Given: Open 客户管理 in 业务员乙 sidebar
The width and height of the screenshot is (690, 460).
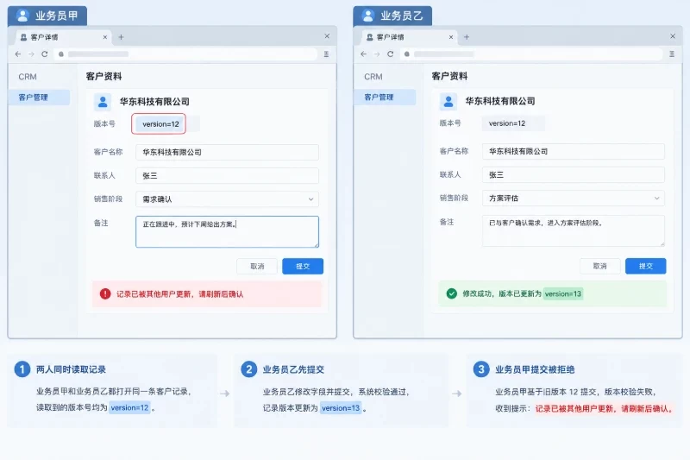Looking at the screenshot, I should point(385,97).
